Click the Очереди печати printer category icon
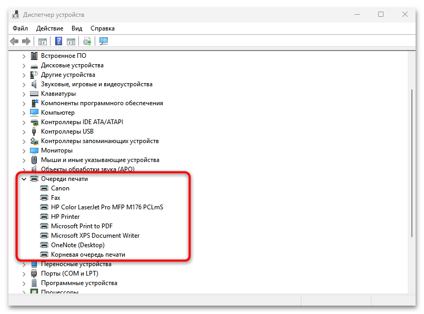424x314 pixels. [x=34, y=178]
